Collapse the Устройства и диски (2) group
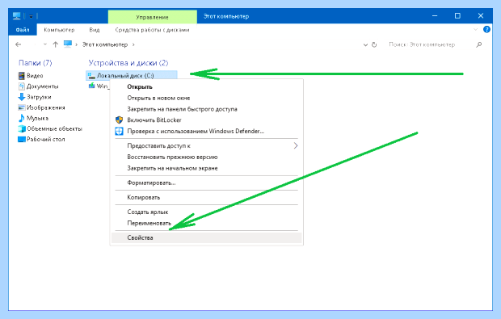 point(128,63)
